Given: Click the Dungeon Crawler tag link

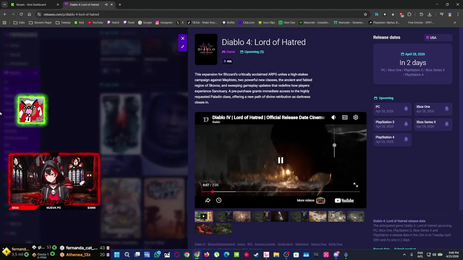Looking at the screenshot, I should (x=265, y=244).
